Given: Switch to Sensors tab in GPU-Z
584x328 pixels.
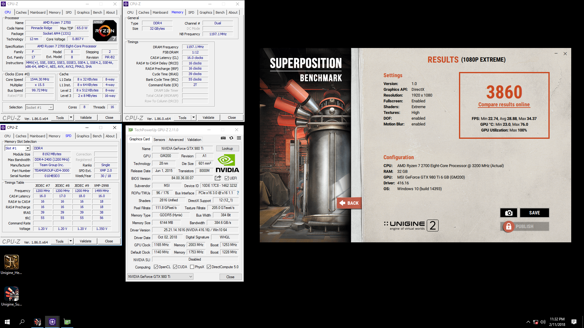Looking at the screenshot, I should pos(159,140).
